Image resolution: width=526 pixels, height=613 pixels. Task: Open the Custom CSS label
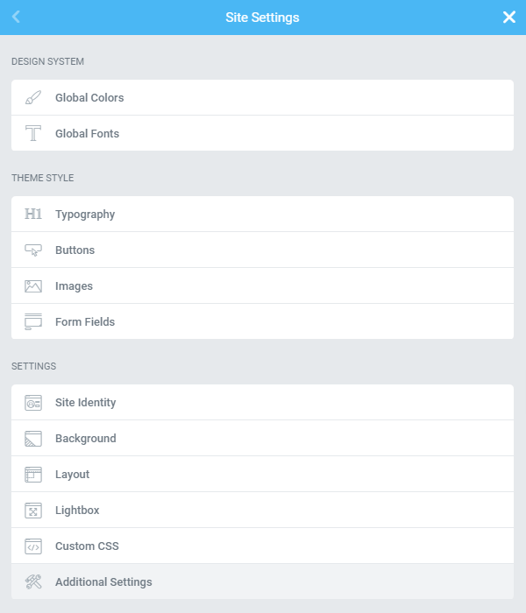pyautogui.click(x=87, y=546)
